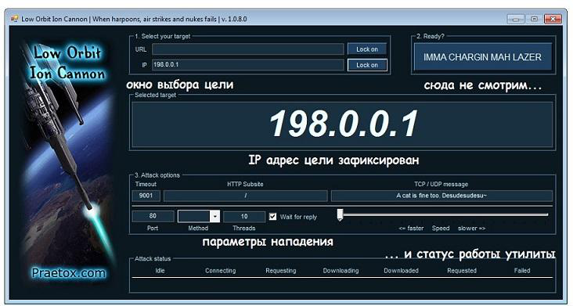Toggle the Wait for reply checkbox
Viewport: 573px width, 306px height.
coord(272,217)
